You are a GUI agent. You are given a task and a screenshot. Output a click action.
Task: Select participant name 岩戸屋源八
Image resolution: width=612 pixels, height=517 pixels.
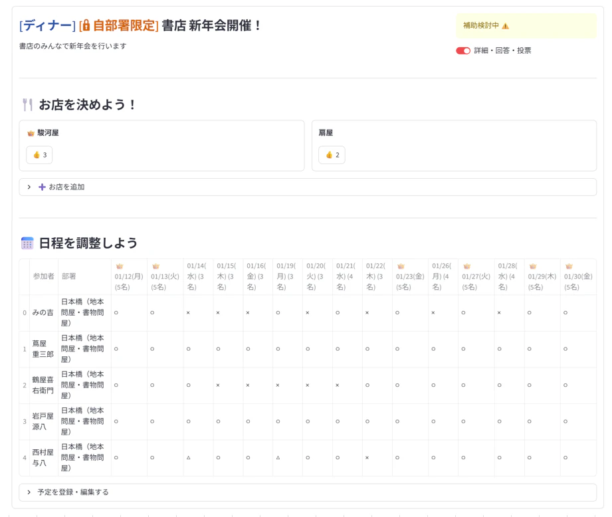pos(43,421)
